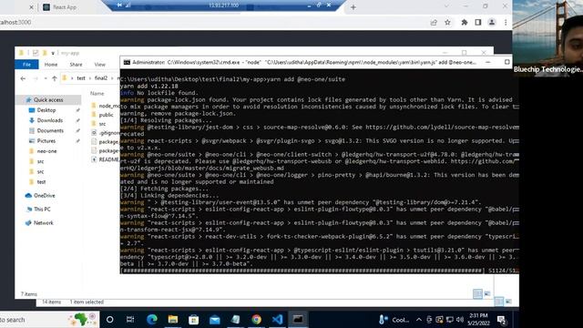This screenshot has height=328, width=583.
Task: Expand recent locations dropdown in Explorer
Action: point(46,78)
